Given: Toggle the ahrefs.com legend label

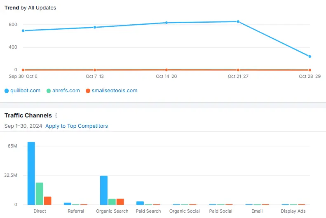Looking at the screenshot, I should coord(66,91).
